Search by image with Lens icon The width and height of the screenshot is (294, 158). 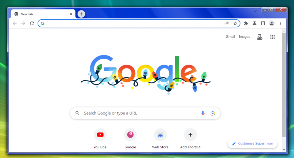tap(213, 113)
